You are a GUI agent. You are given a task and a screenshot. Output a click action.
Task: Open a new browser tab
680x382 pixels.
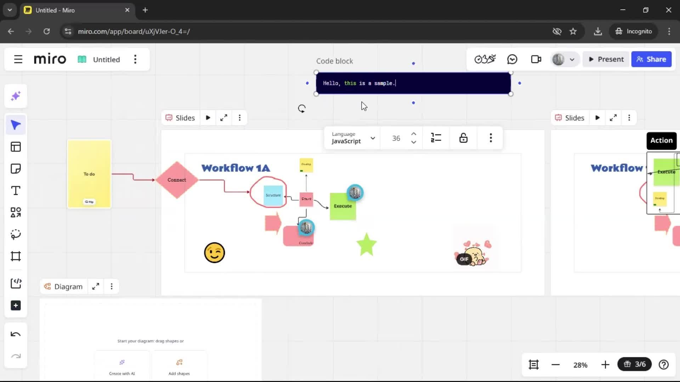click(145, 10)
